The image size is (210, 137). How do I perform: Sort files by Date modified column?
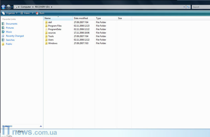(81, 18)
